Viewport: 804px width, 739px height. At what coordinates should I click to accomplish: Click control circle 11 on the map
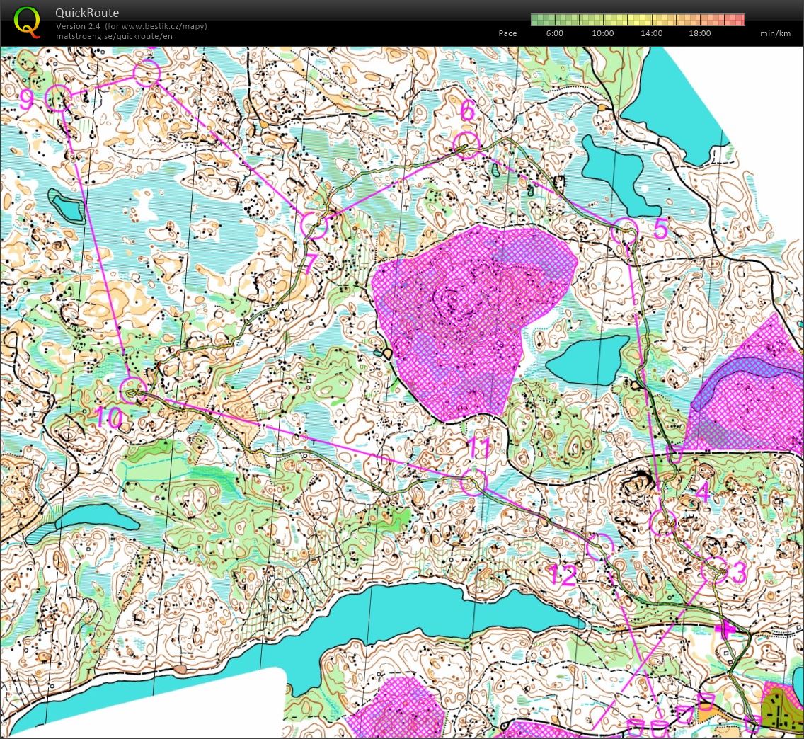(x=473, y=481)
